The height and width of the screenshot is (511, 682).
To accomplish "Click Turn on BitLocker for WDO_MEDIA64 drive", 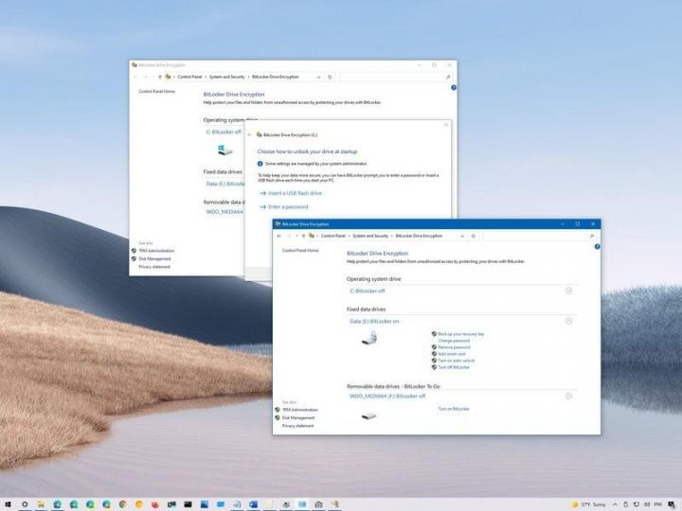I will [453, 409].
